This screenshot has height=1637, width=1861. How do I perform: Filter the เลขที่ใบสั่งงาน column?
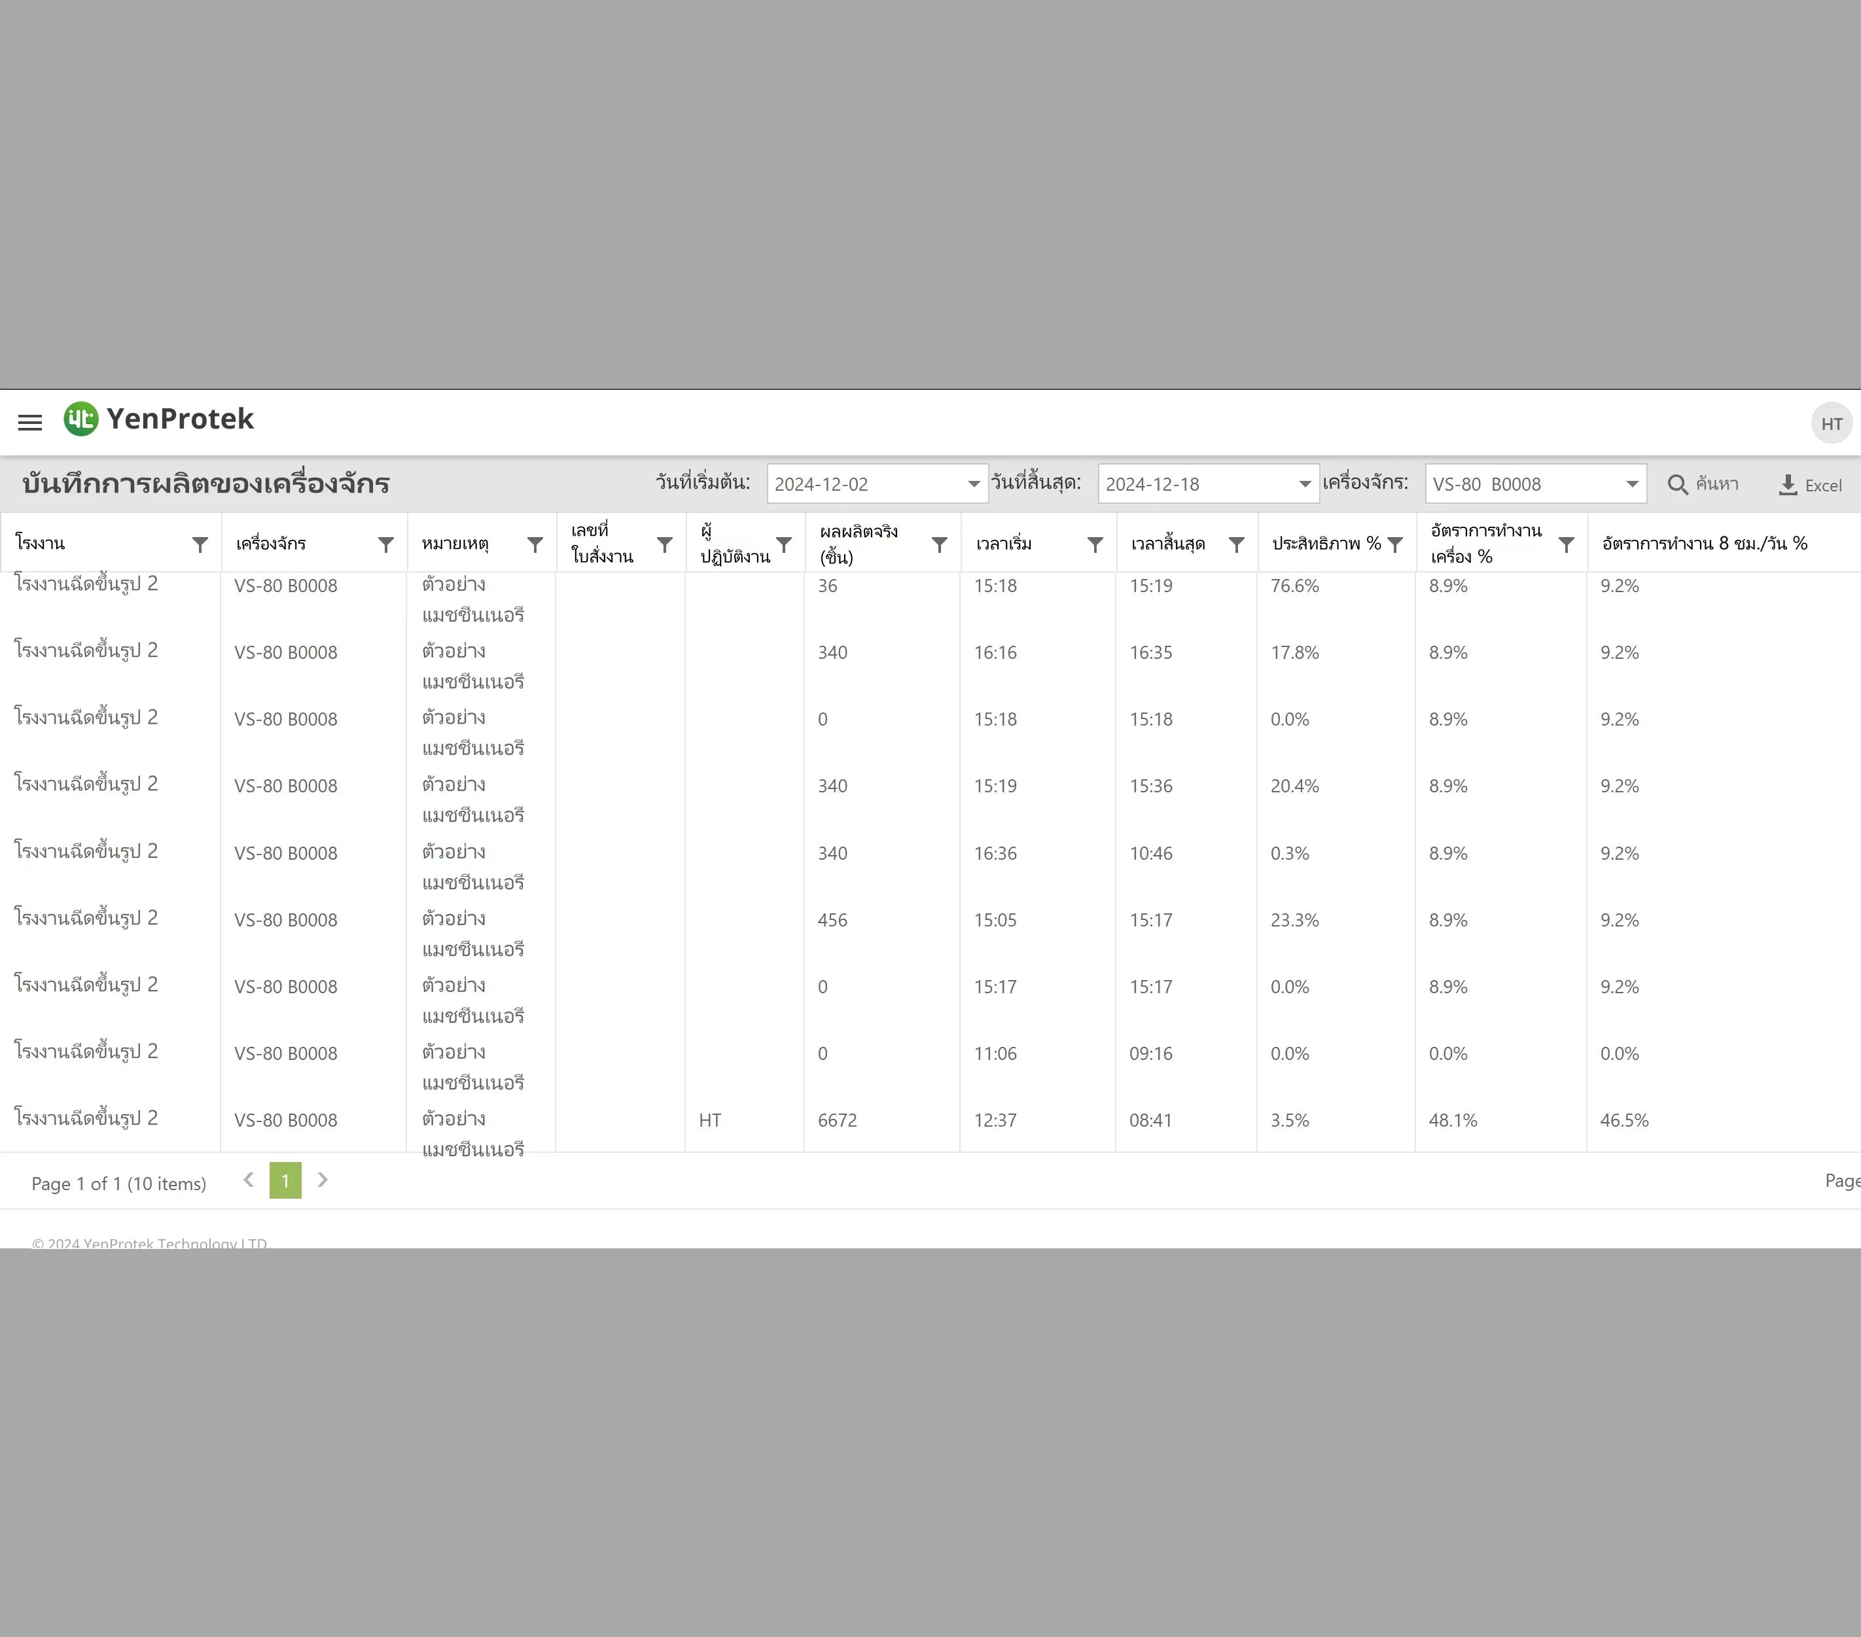665,544
